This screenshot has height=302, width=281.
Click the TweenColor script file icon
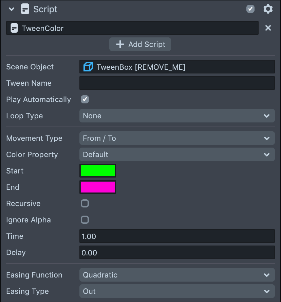click(14, 28)
